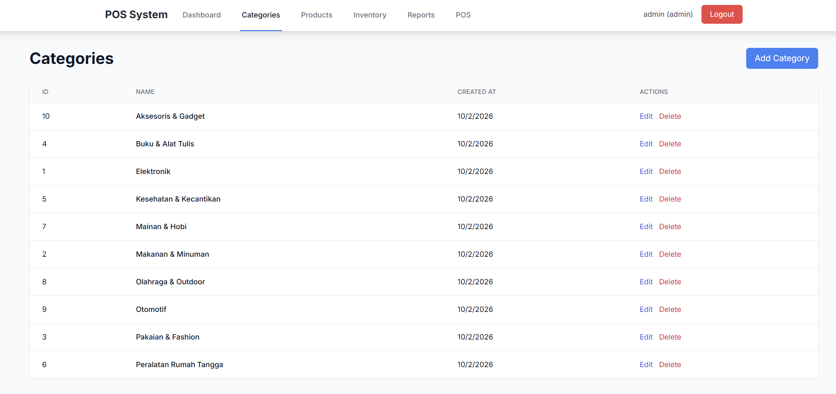Viewport: 836px width, 394px height.
Task: Edit the Mainan & Hobi category
Action: point(646,227)
